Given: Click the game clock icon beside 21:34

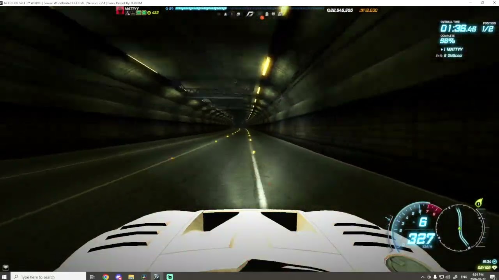Looking at the screenshot, I should (495, 262).
